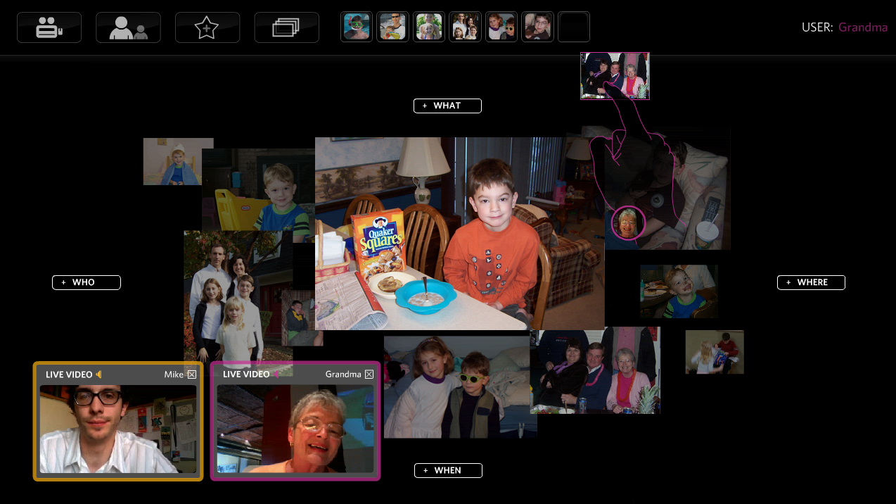The image size is (896, 504).
Task: Click the empty tray slot
Action: coord(574,27)
